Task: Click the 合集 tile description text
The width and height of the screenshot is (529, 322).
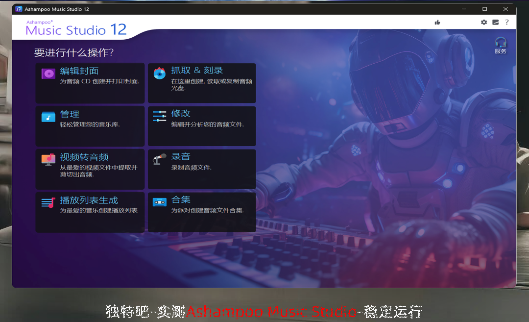Action: 207,211
